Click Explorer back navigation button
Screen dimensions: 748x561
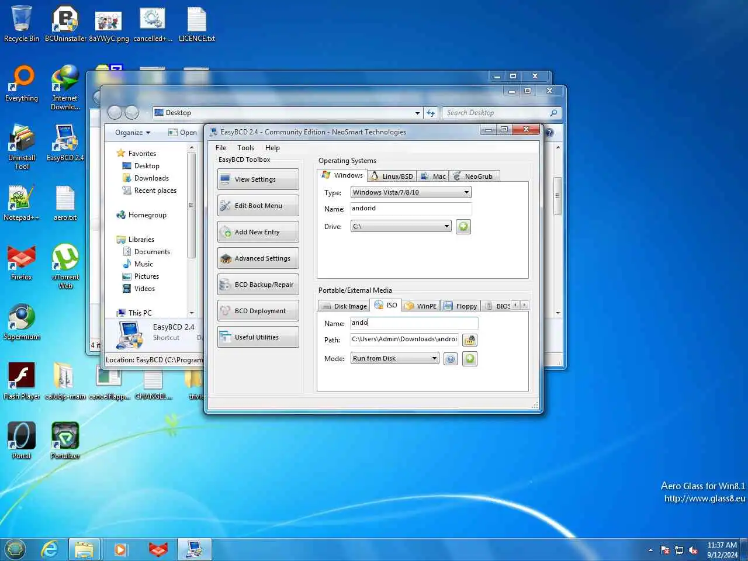click(x=115, y=113)
